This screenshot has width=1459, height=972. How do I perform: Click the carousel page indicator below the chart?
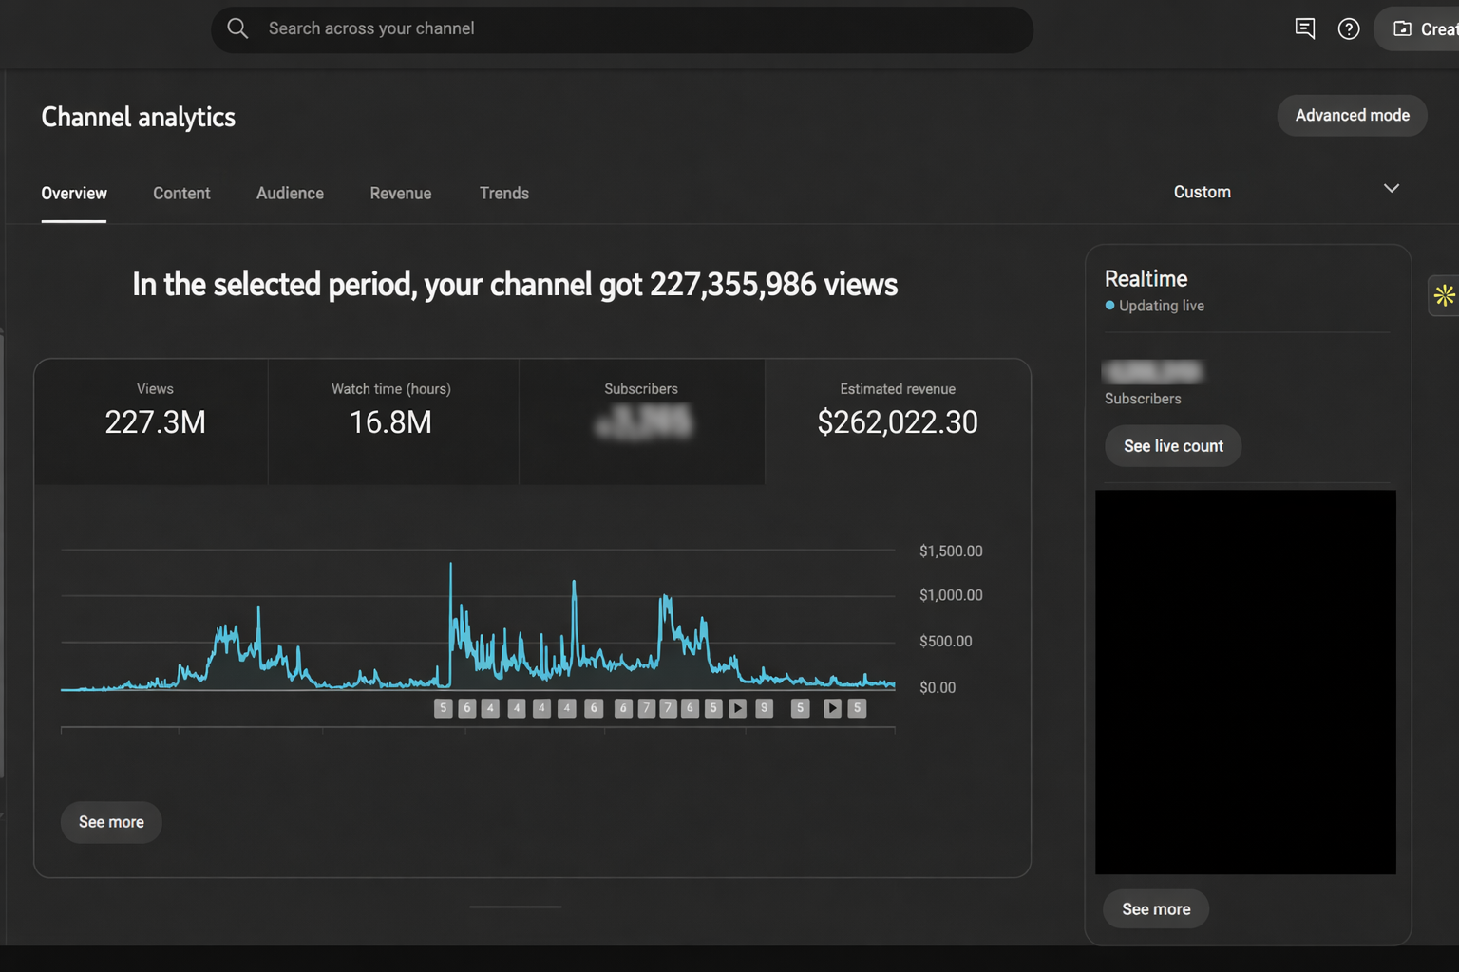pos(515,907)
